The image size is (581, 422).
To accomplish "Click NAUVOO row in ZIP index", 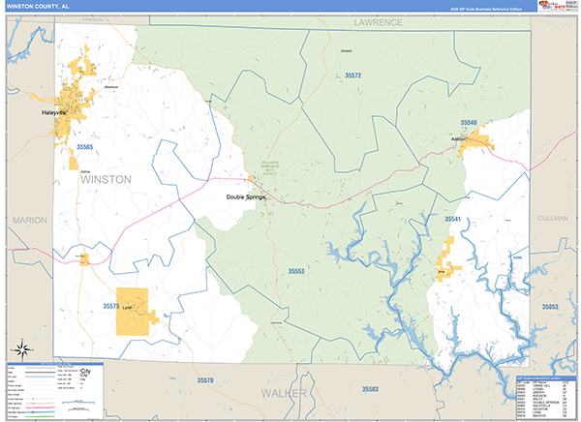I will [542, 415].
